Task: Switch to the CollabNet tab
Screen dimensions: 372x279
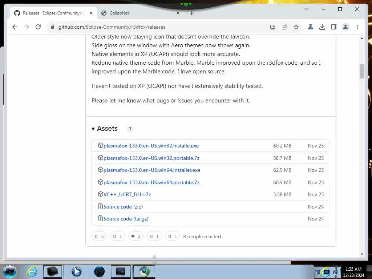Action: point(141,13)
